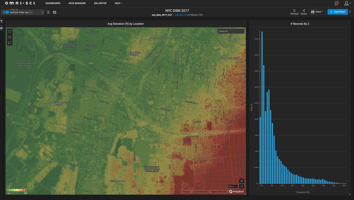Open the Jupyter integration icon
This screenshot has height=200, width=354.
337,3
